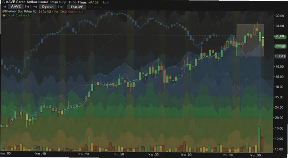The width and height of the screenshot is (288, 158).
Task: Click the orange star icon beside CerA
Action: (4, 15)
